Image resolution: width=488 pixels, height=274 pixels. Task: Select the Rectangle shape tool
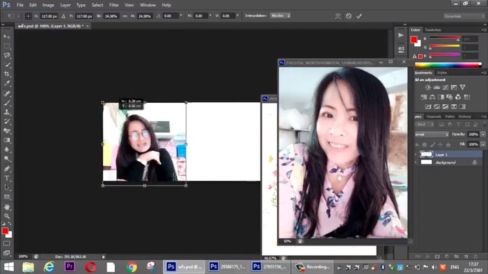7,197
